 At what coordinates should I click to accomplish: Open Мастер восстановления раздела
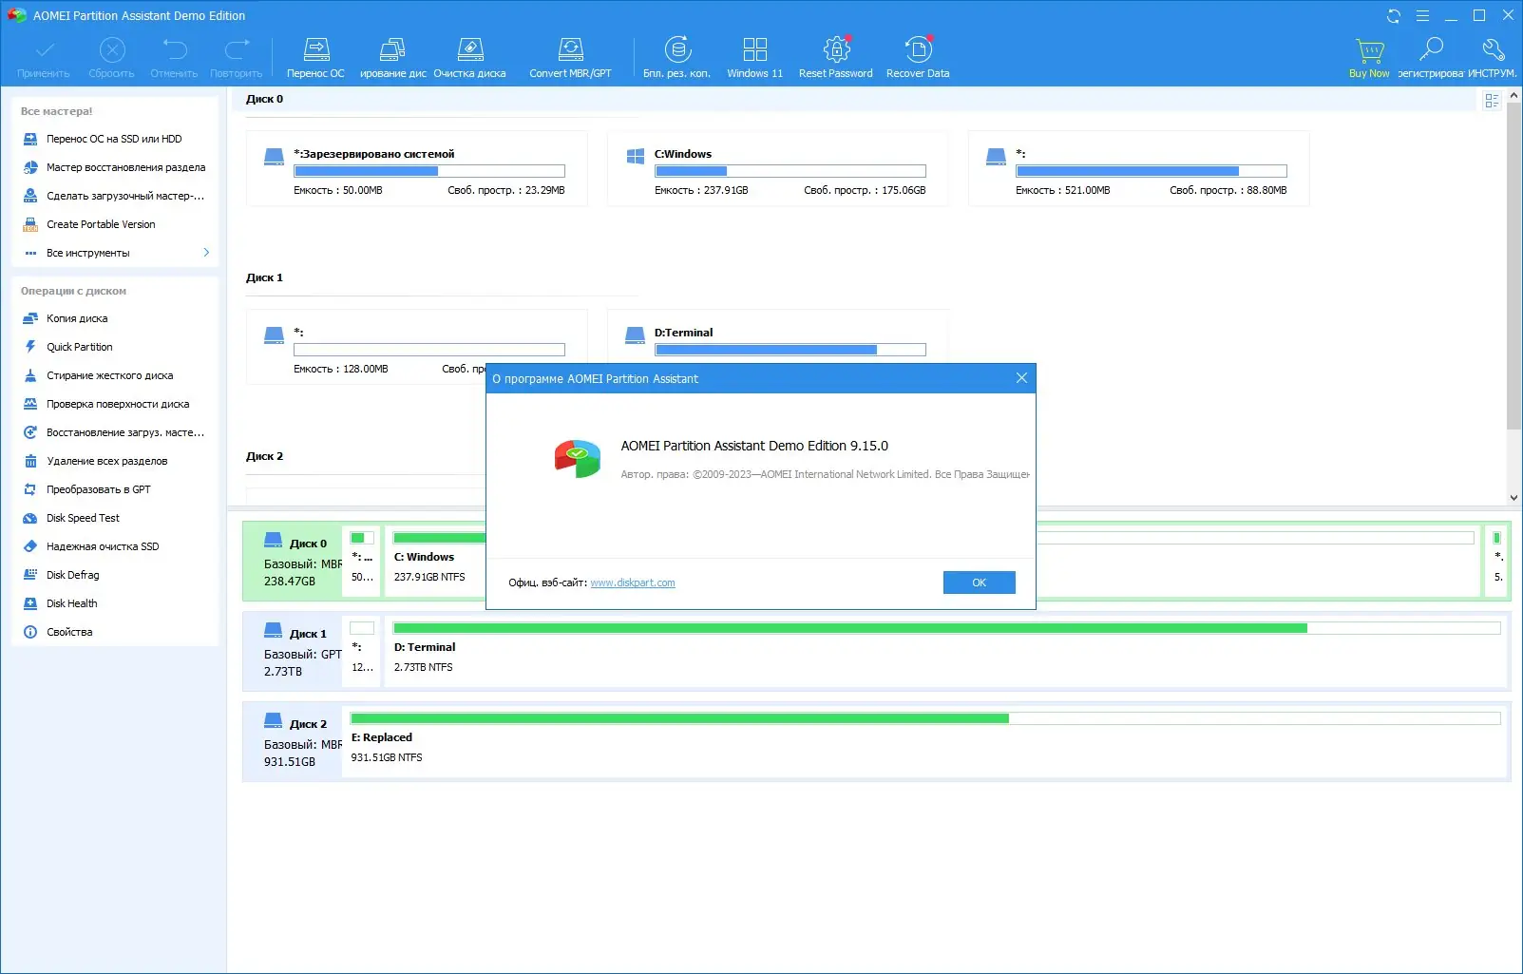coord(115,167)
